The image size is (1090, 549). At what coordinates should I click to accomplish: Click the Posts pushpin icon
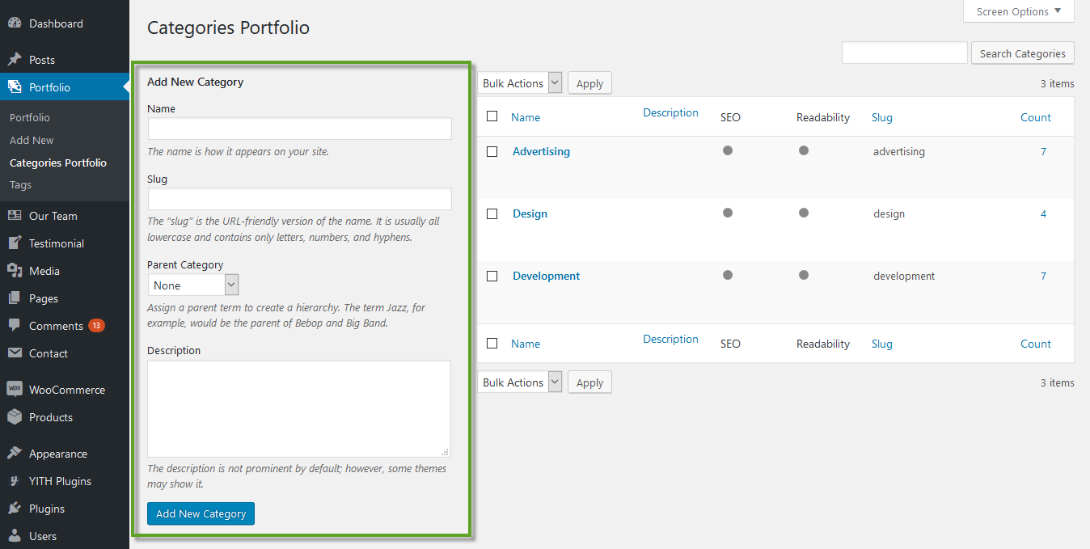click(x=15, y=60)
